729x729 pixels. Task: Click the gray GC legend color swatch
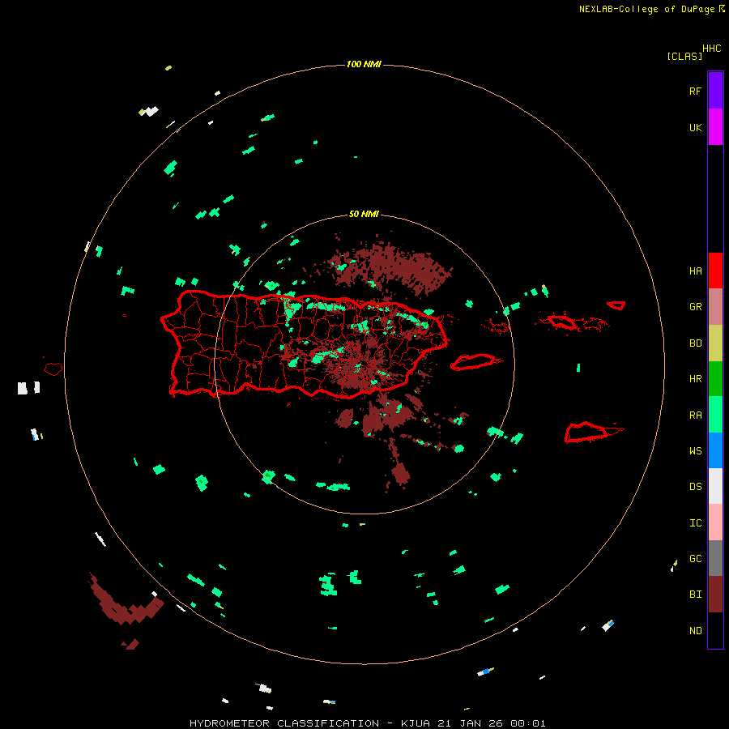coord(715,558)
